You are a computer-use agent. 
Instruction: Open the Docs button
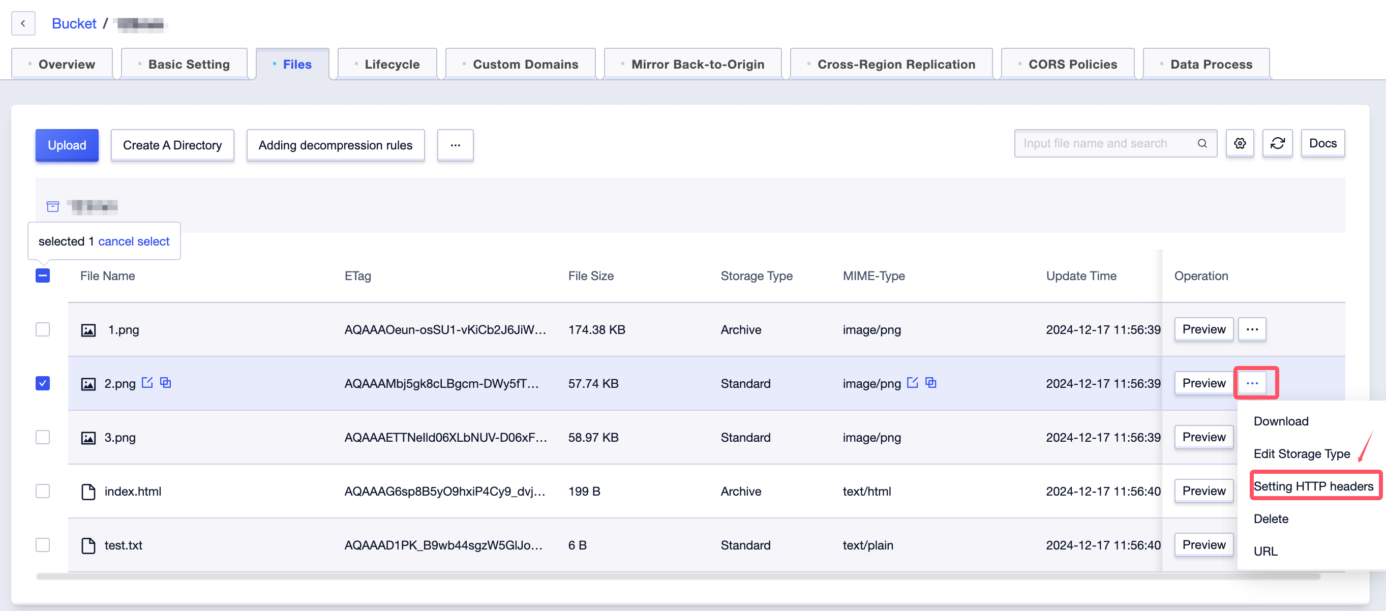(1322, 143)
